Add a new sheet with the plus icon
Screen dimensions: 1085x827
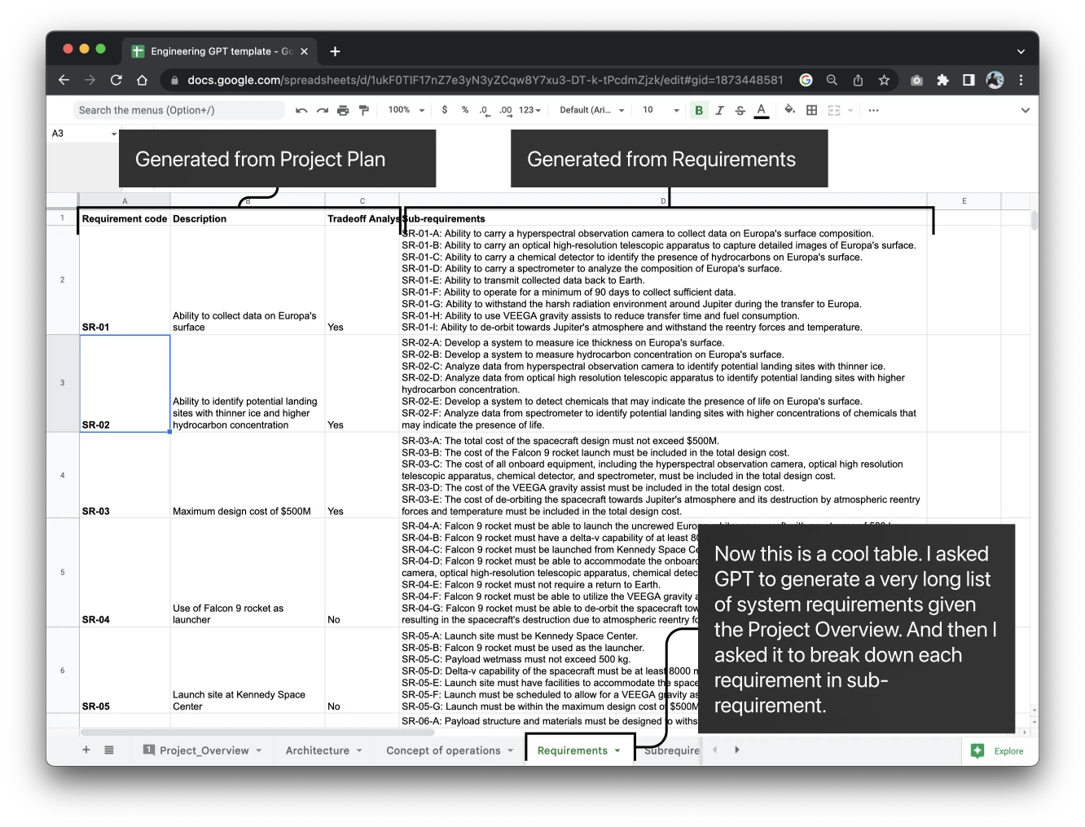(x=86, y=750)
